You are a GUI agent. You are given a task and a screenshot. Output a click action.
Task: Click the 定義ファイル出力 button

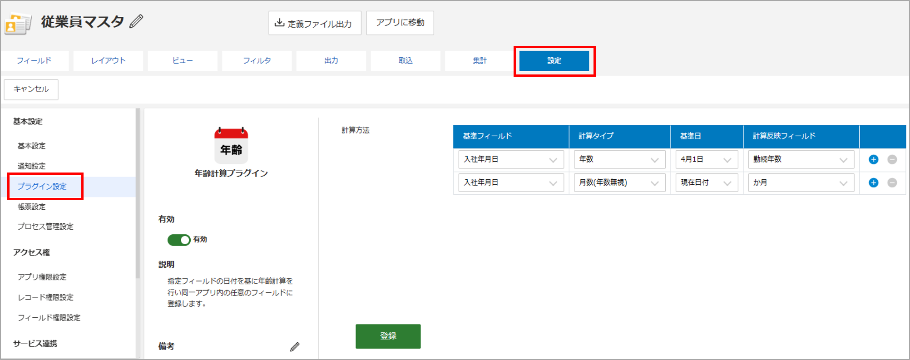315,23
